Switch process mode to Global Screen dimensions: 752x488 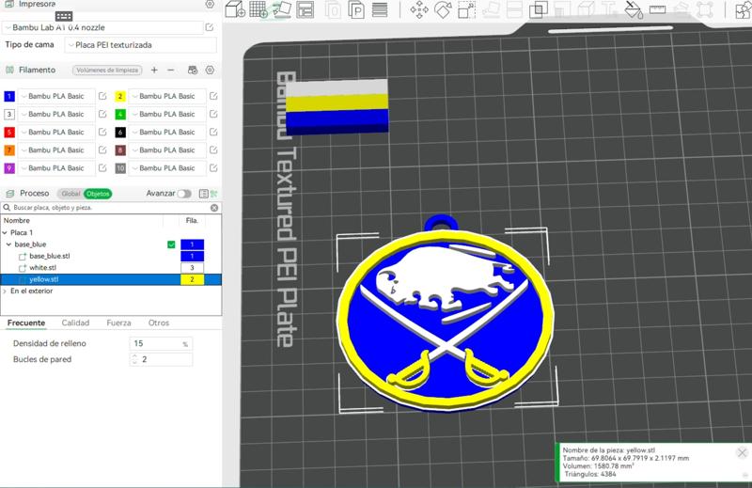coord(70,194)
